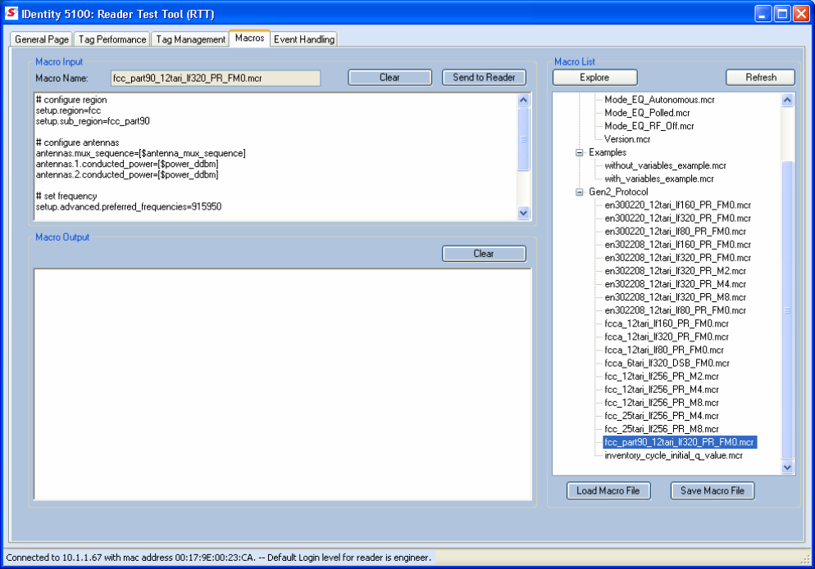Select inventory_cycle_initial_q_value.mcr
This screenshot has width=815, height=569.
(x=674, y=456)
